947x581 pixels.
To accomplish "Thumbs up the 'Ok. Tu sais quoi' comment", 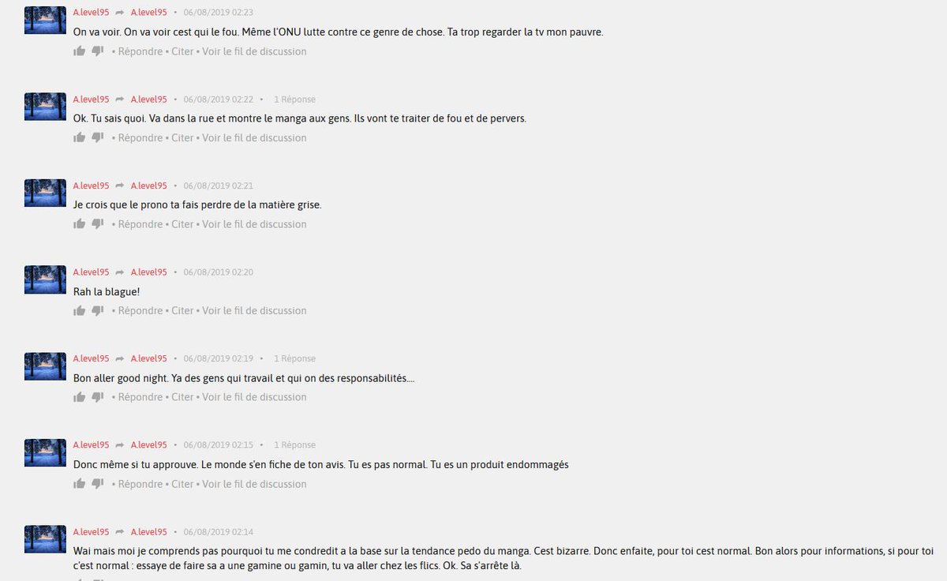I will pyautogui.click(x=79, y=137).
